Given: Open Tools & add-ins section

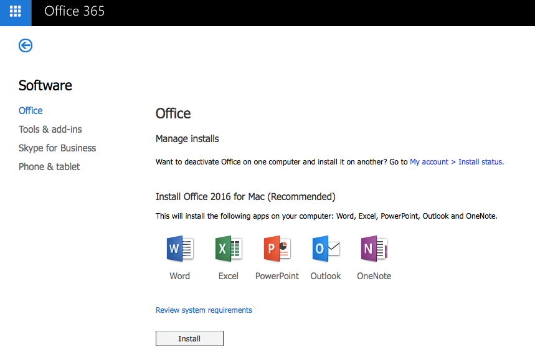Looking at the screenshot, I should click(x=50, y=130).
